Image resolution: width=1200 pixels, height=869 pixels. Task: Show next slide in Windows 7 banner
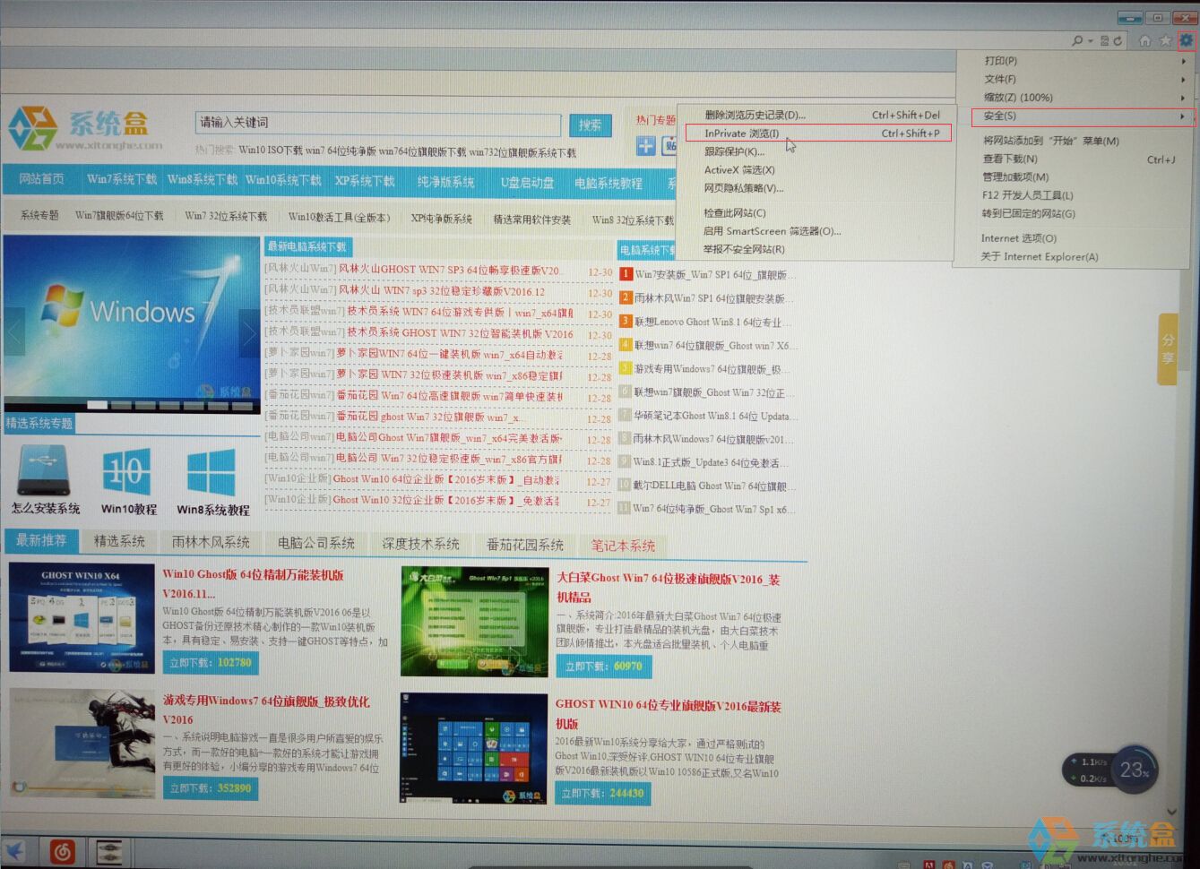click(x=249, y=333)
